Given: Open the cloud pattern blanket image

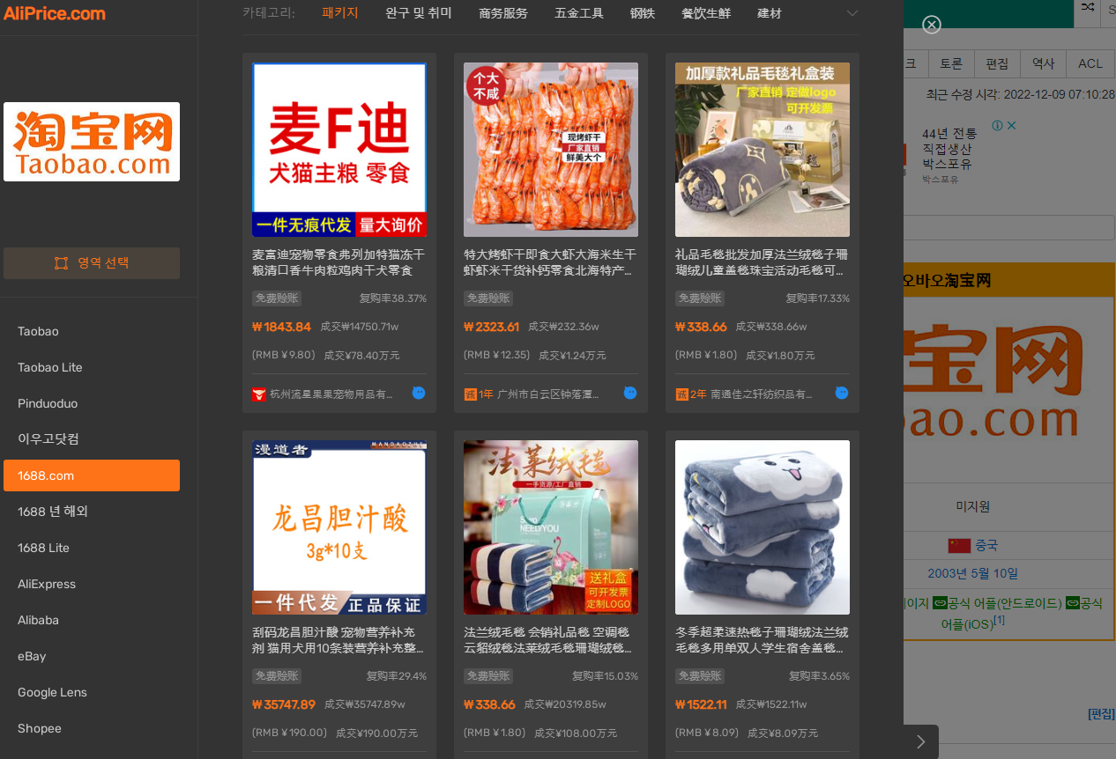Looking at the screenshot, I should (x=763, y=527).
